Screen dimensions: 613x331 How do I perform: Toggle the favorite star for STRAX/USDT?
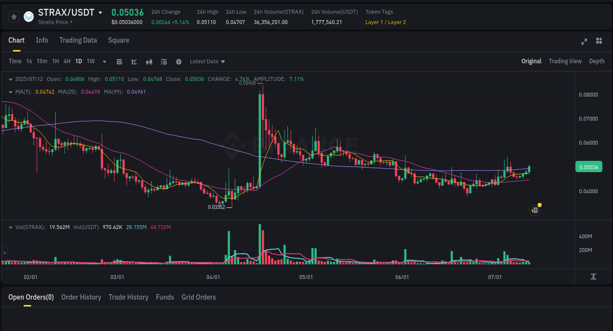[x=14, y=16]
